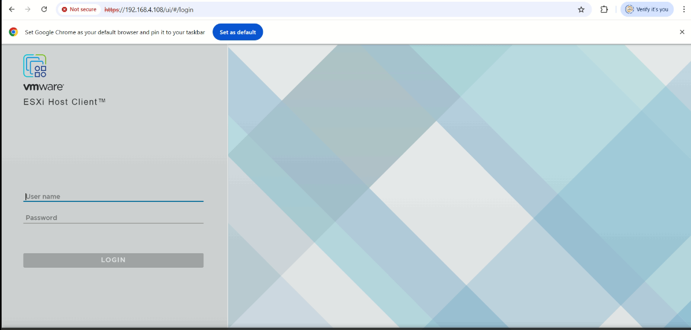Focus the Password field
This screenshot has width=691, height=330.
113,217
